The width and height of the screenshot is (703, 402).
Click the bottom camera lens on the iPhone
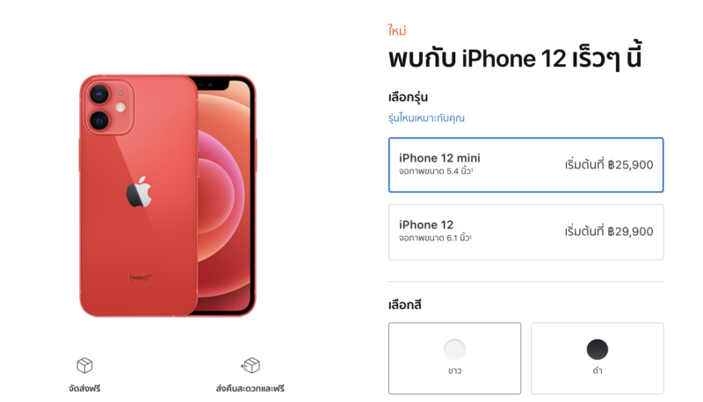click(x=99, y=120)
